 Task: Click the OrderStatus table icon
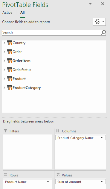point(9,70)
